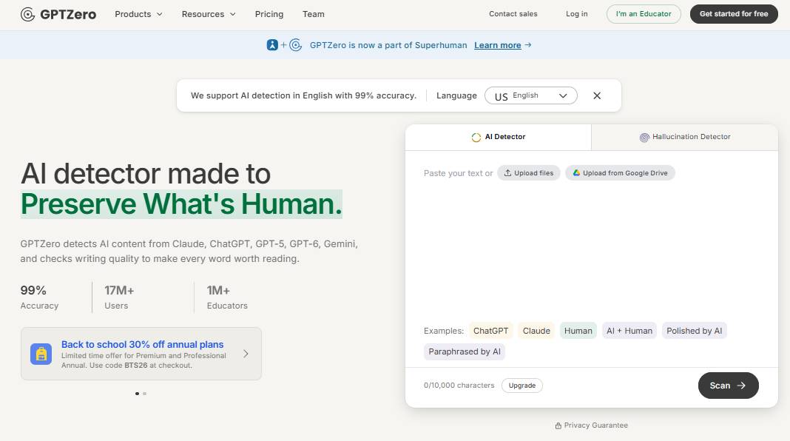The image size is (790, 441).
Task: Click Get started for free button
Action: click(x=734, y=14)
